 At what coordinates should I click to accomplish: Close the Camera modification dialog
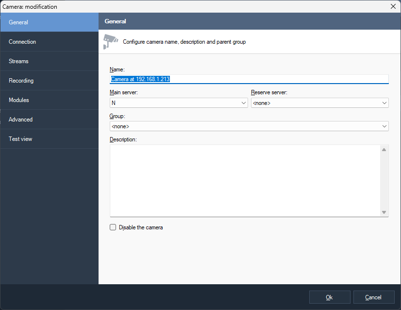pos(393,6)
